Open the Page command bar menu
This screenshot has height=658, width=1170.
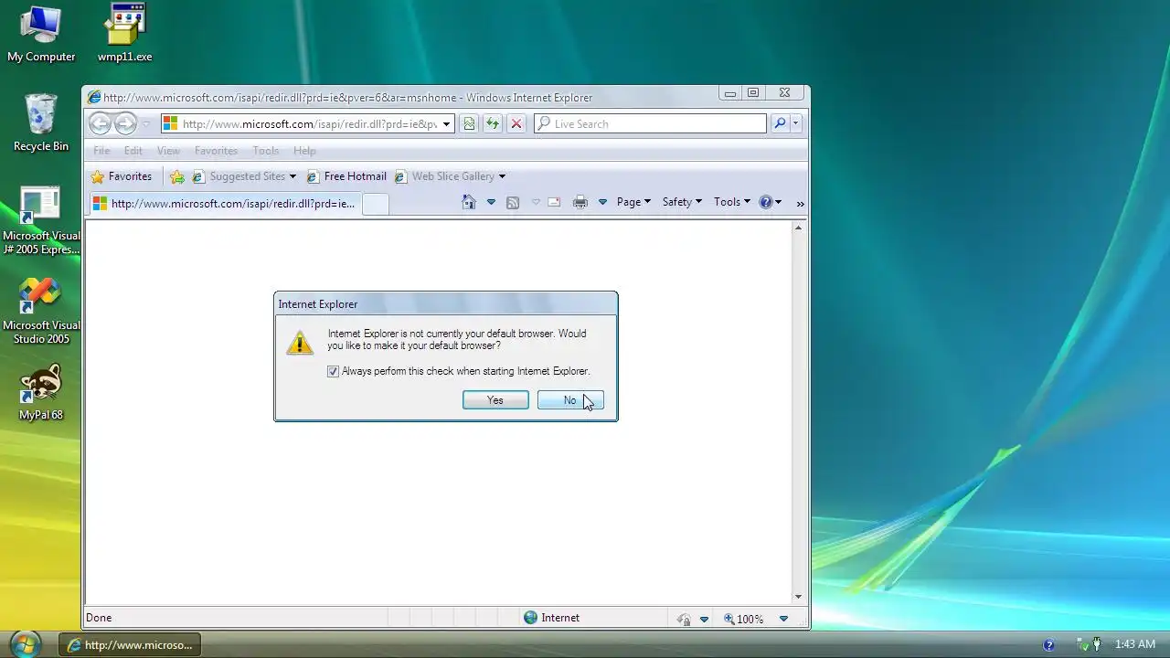click(633, 202)
